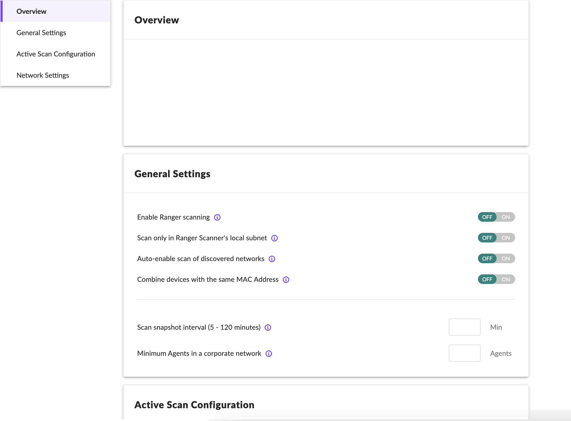Toggle Enable Ranger scanning switch
Screen dimensions: 571x421
(x=496, y=217)
